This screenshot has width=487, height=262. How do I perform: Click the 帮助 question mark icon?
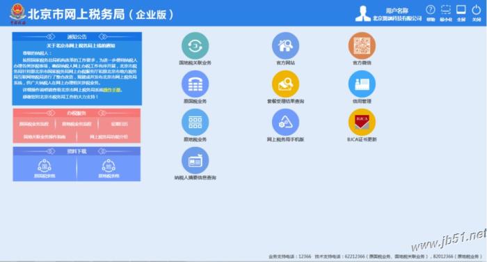(431, 10)
